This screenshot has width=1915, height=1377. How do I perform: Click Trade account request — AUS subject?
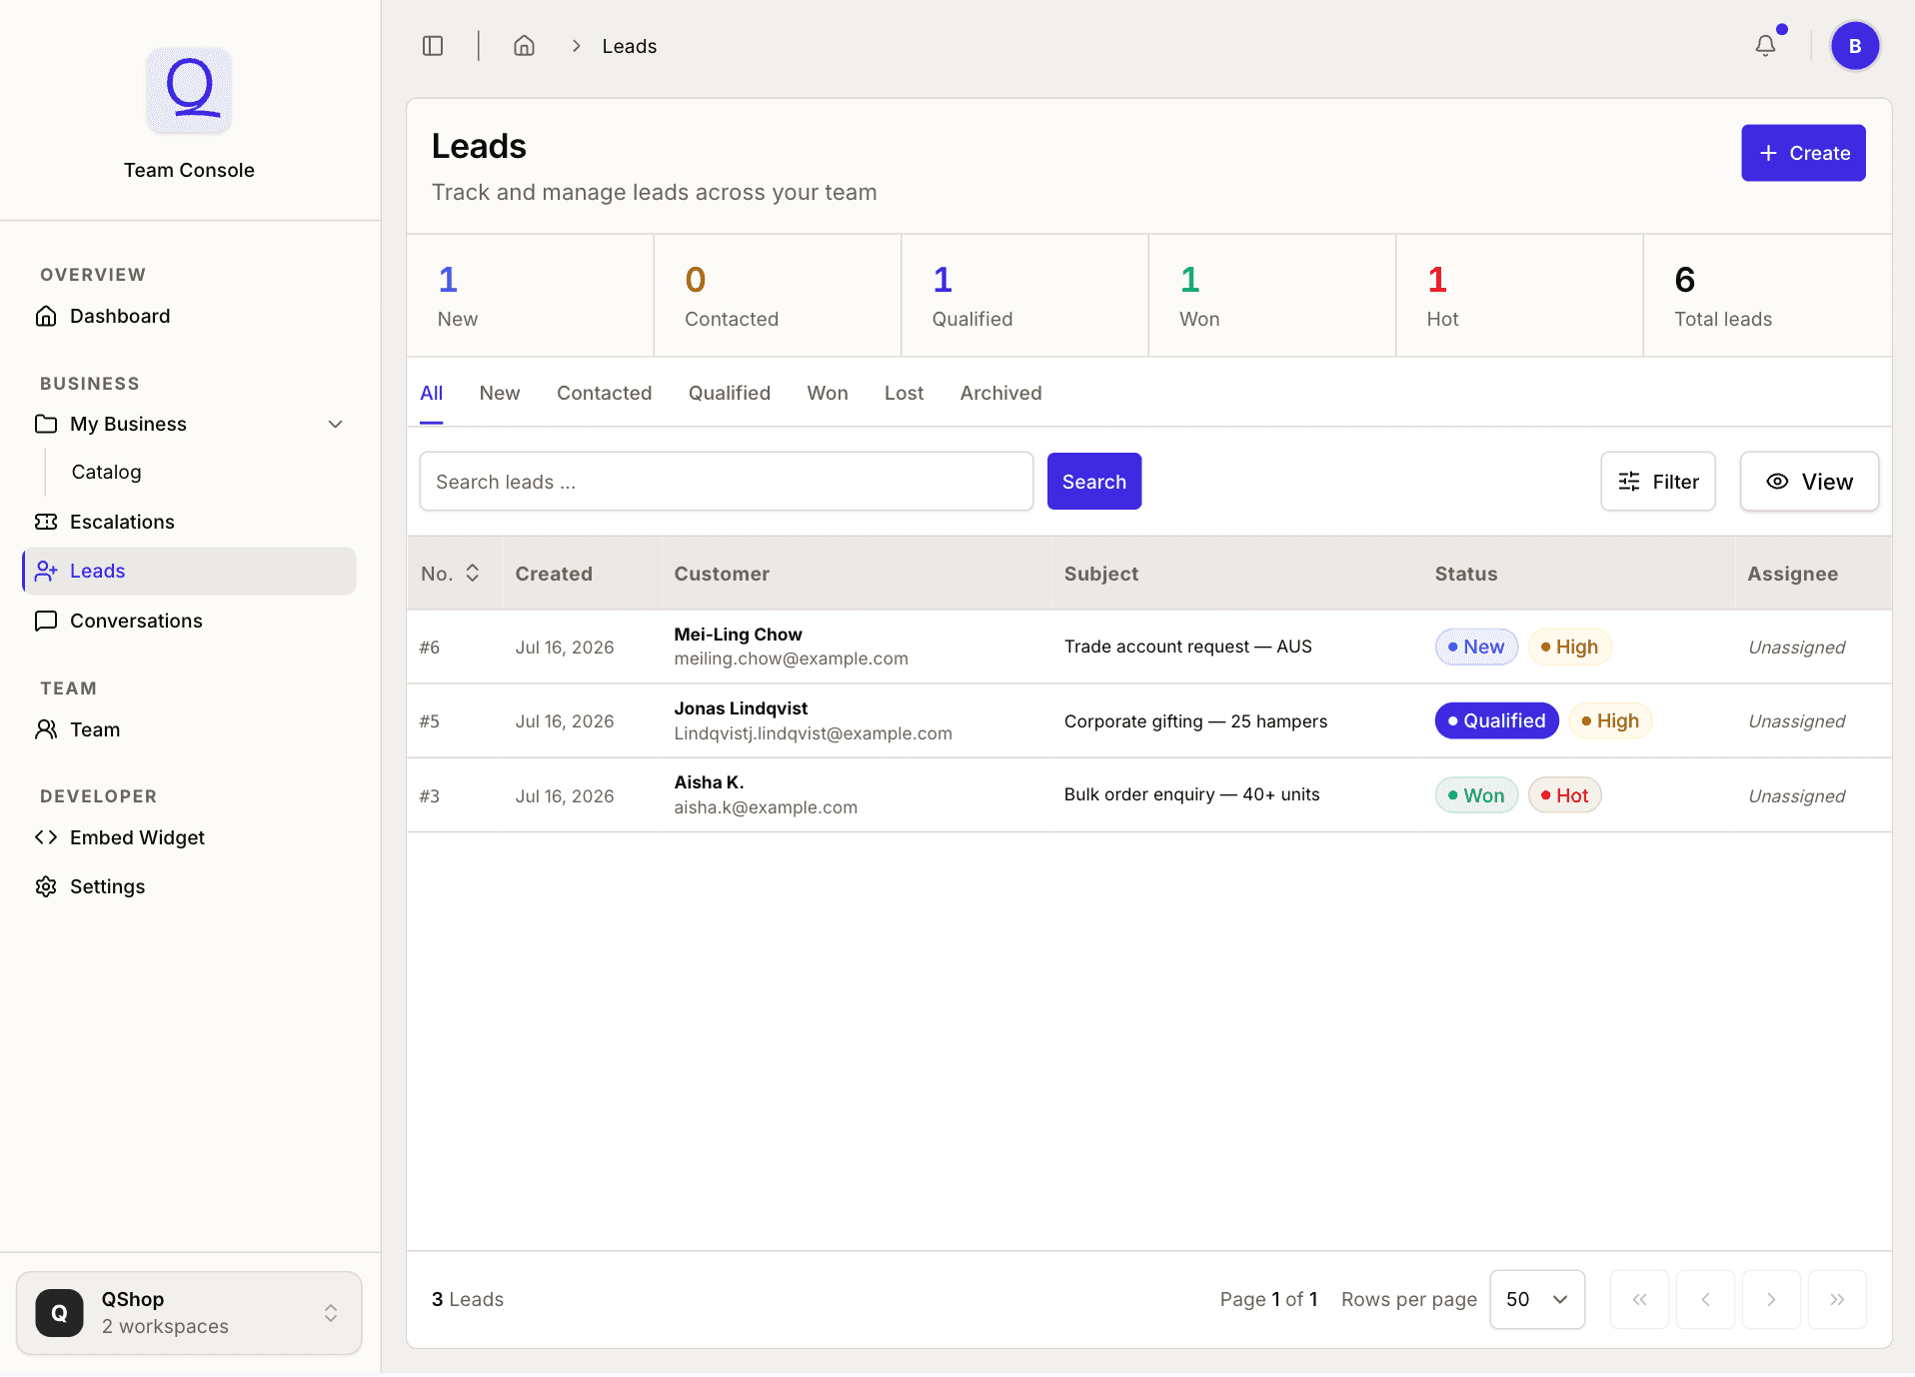click(1187, 647)
